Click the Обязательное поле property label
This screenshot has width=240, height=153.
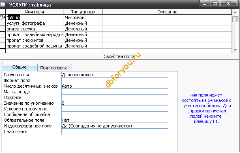coord(24,120)
